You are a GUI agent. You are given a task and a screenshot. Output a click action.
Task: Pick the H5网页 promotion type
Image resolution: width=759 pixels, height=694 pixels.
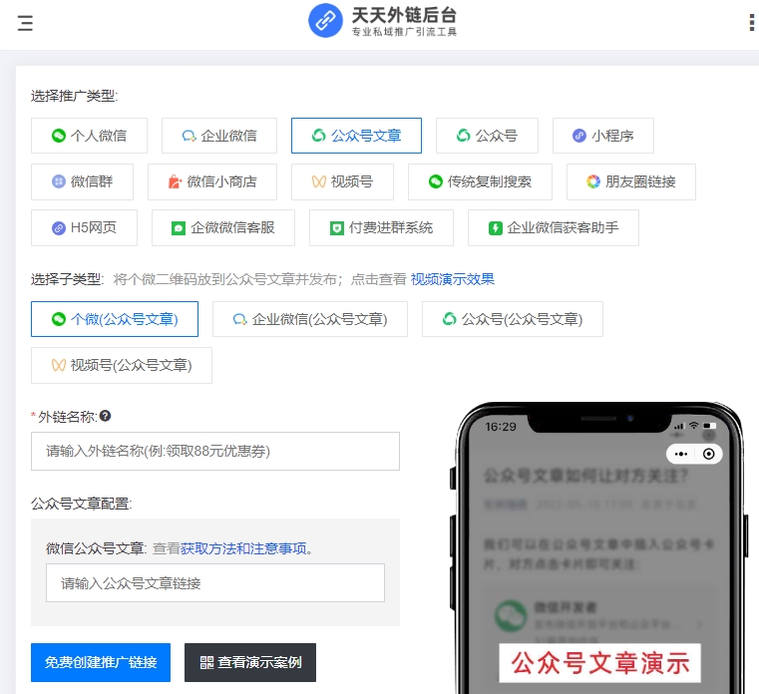click(x=84, y=228)
